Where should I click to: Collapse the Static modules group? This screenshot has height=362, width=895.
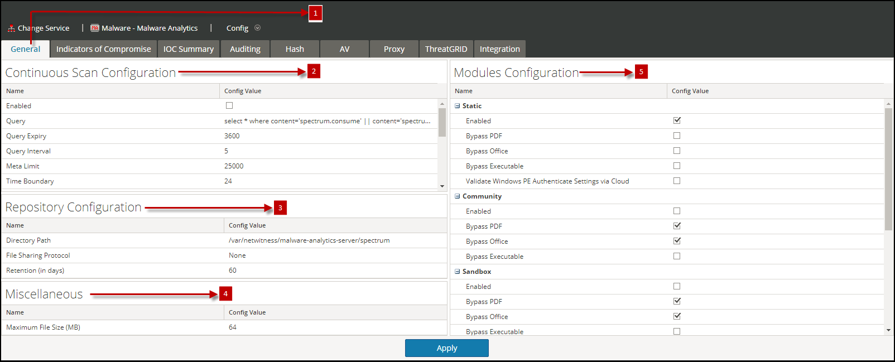pos(458,106)
